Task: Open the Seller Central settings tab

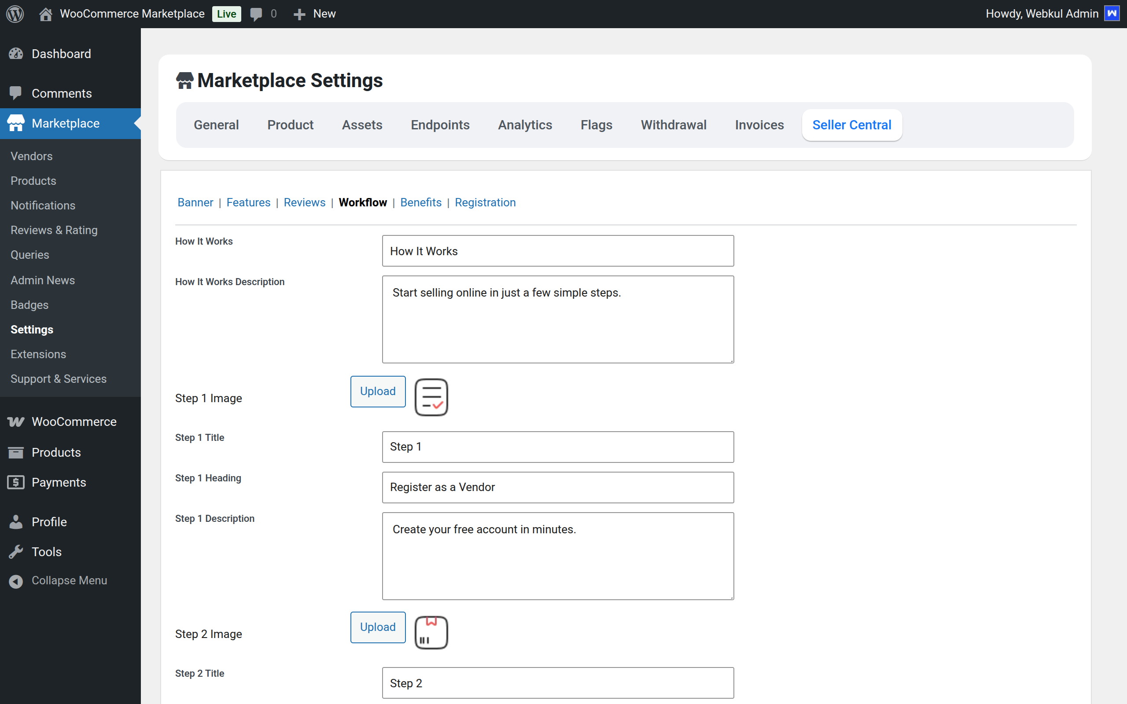Action: pyautogui.click(x=852, y=125)
